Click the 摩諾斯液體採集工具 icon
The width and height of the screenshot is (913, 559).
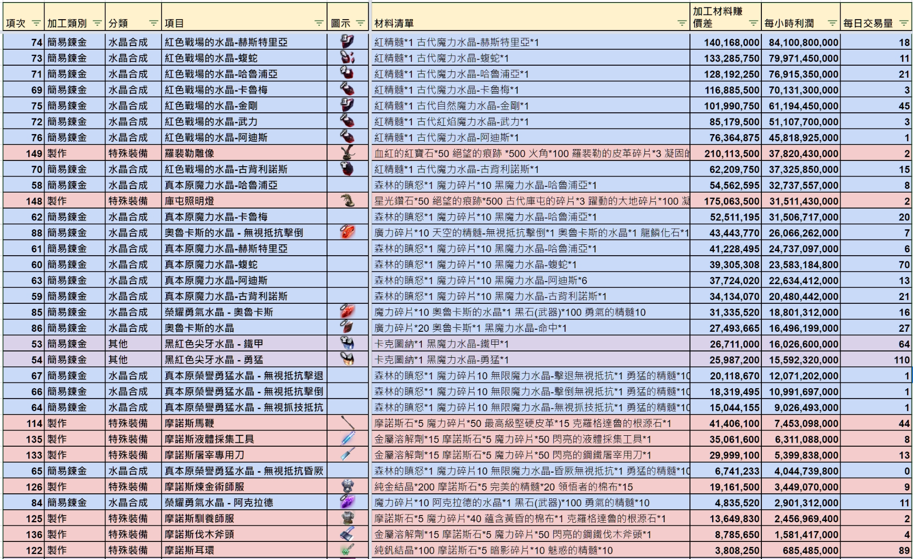(348, 438)
